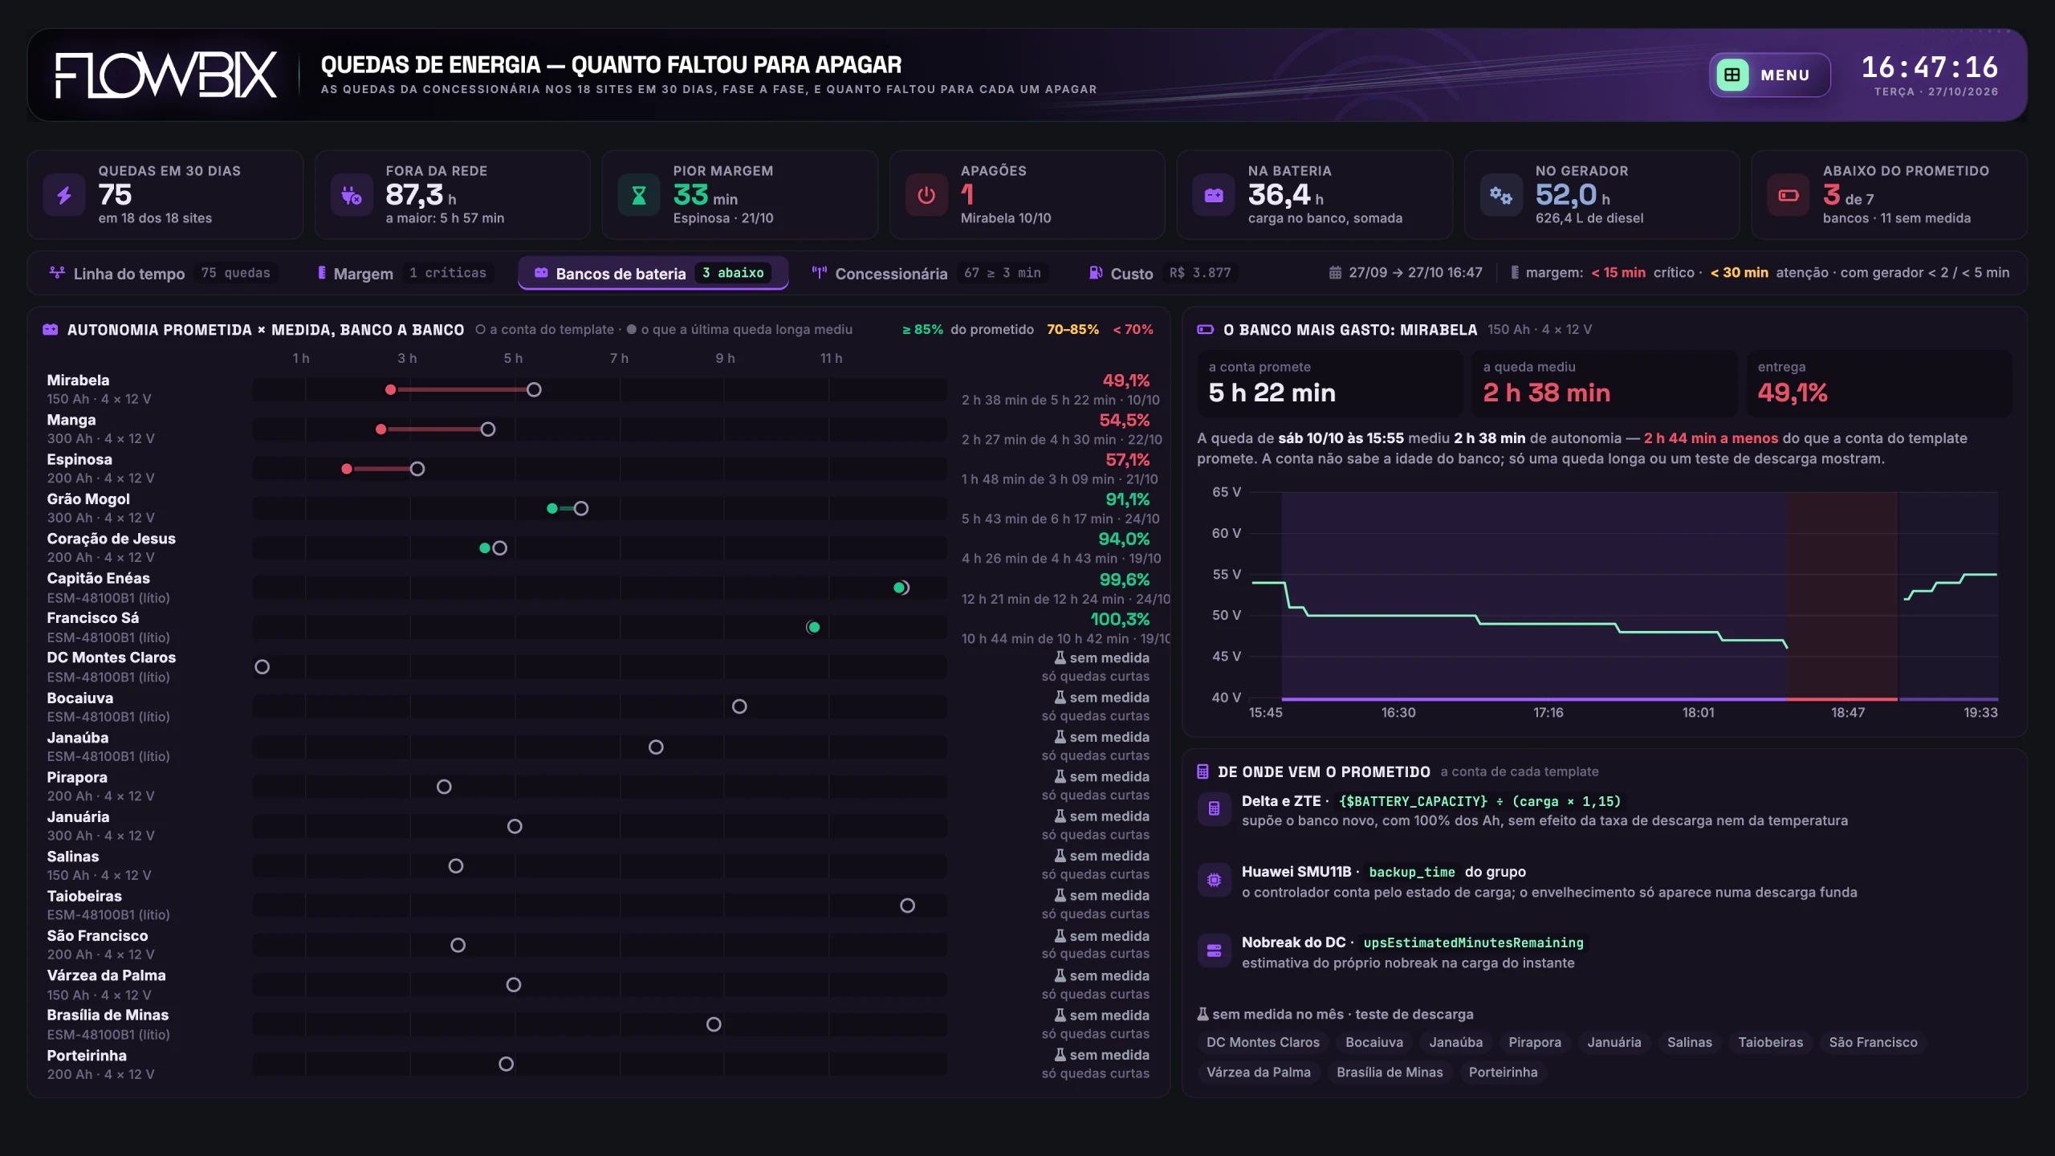This screenshot has width=2055, height=1156.
Task: Select the Bocaiuva chip
Action: click(1374, 1042)
